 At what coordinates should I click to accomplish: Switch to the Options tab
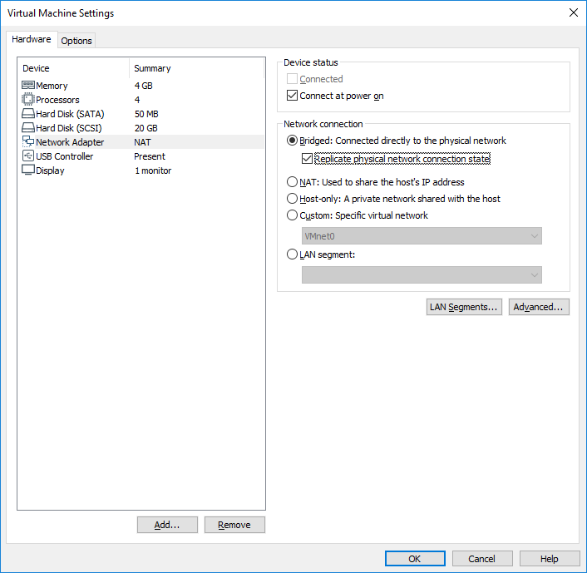point(76,41)
